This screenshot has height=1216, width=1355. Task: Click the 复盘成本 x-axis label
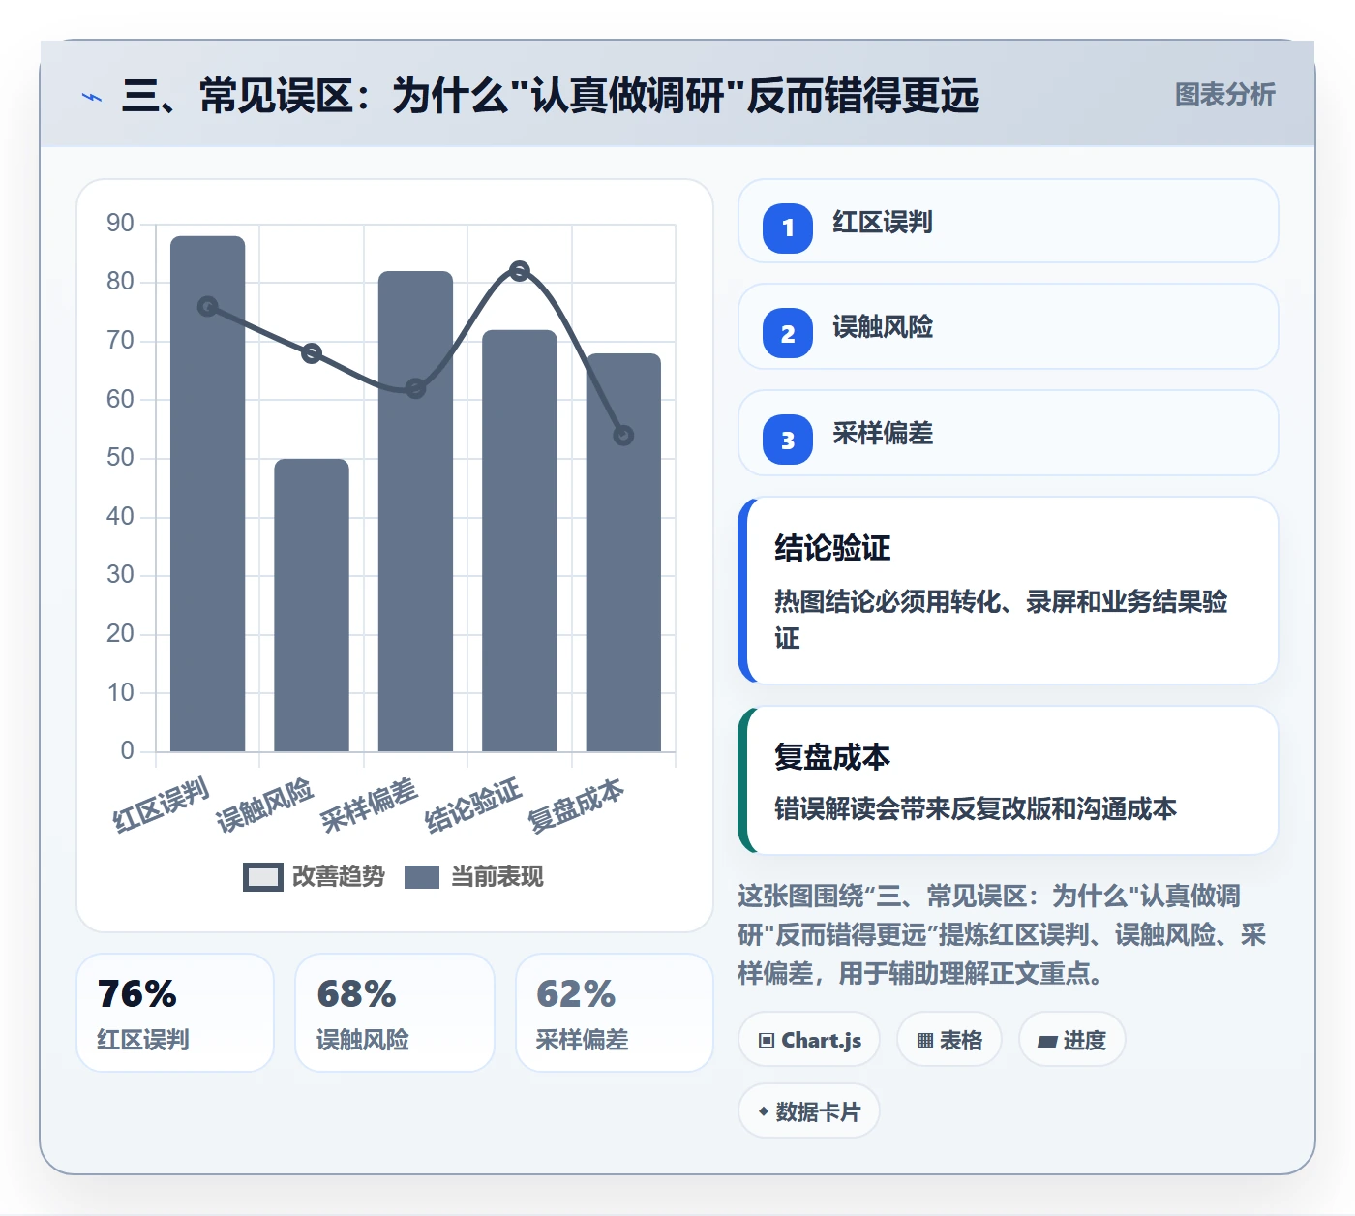(576, 805)
